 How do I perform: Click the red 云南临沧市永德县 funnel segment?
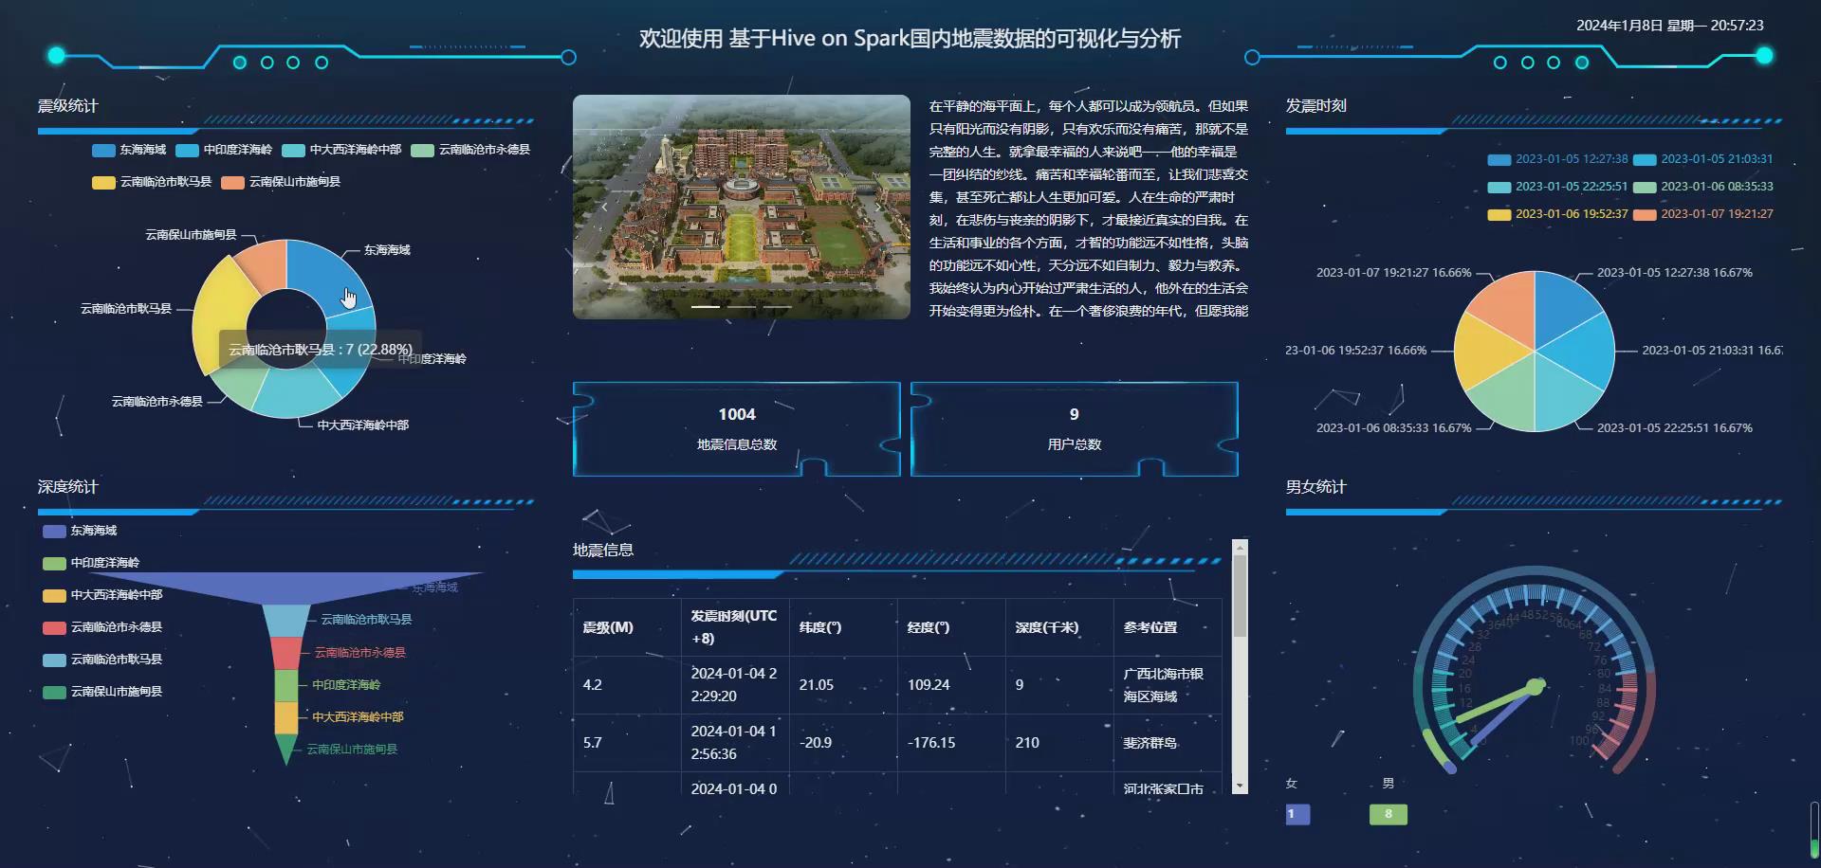pyautogui.click(x=285, y=653)
